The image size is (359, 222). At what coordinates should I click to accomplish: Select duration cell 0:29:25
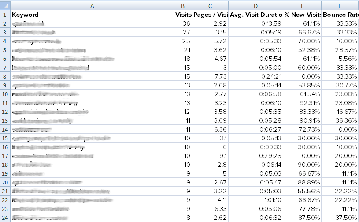(x=255, y=156)
